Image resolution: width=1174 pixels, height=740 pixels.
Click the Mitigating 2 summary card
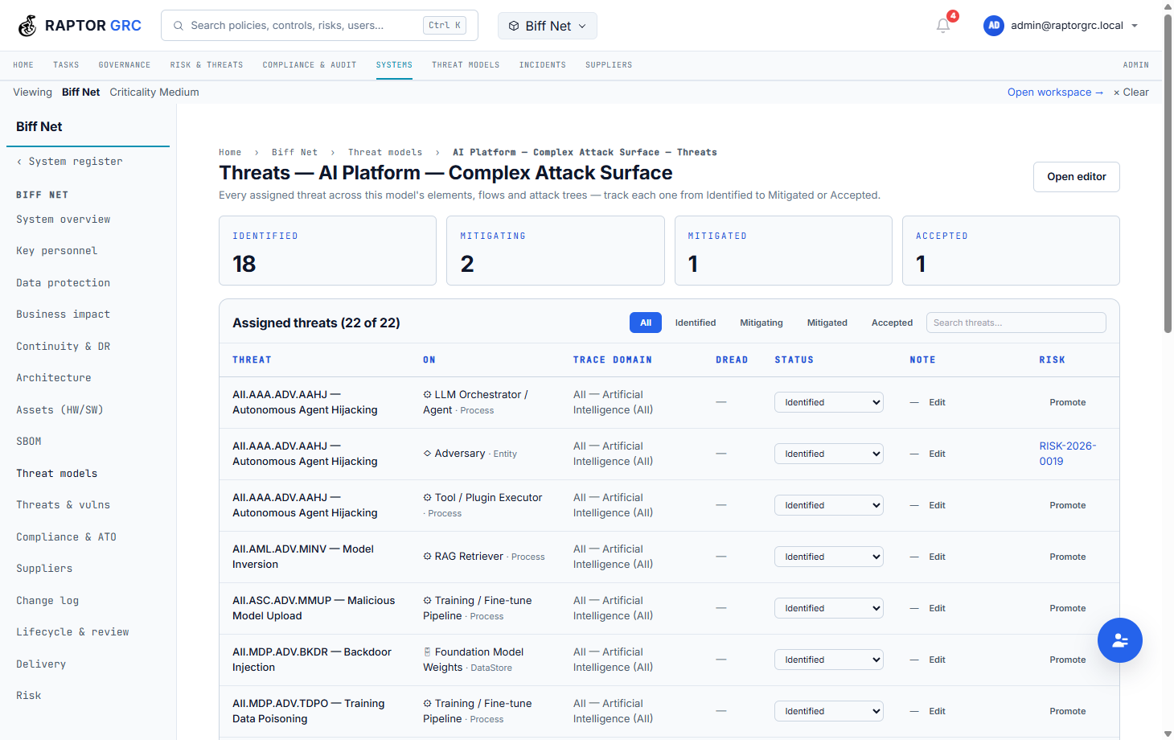point(556,250)
